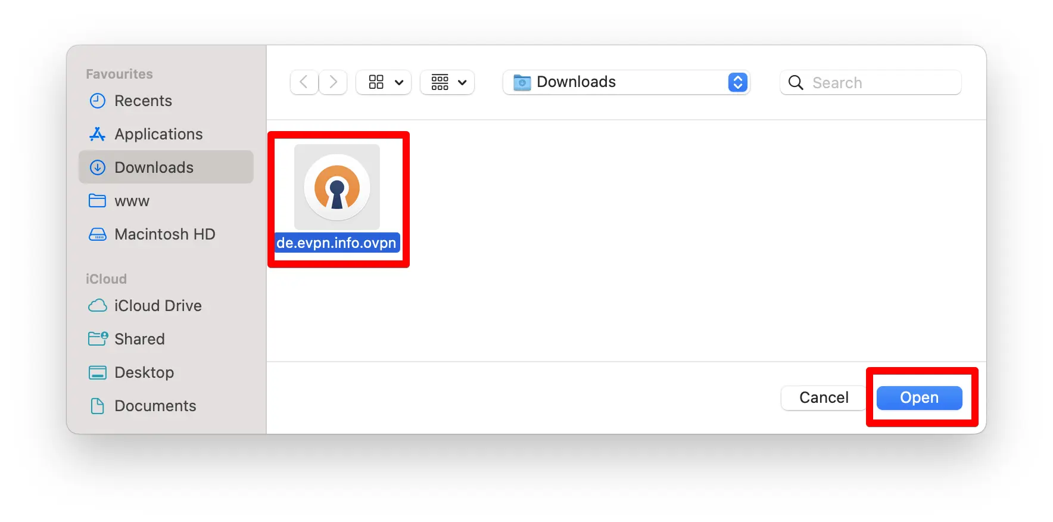The image size is (1053, 522).
Task: Select Applications in the sidebar
Action: (x=166, y=134)
